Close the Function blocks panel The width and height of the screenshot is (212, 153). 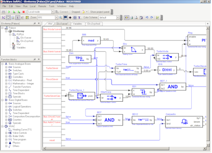pos(39,59)
